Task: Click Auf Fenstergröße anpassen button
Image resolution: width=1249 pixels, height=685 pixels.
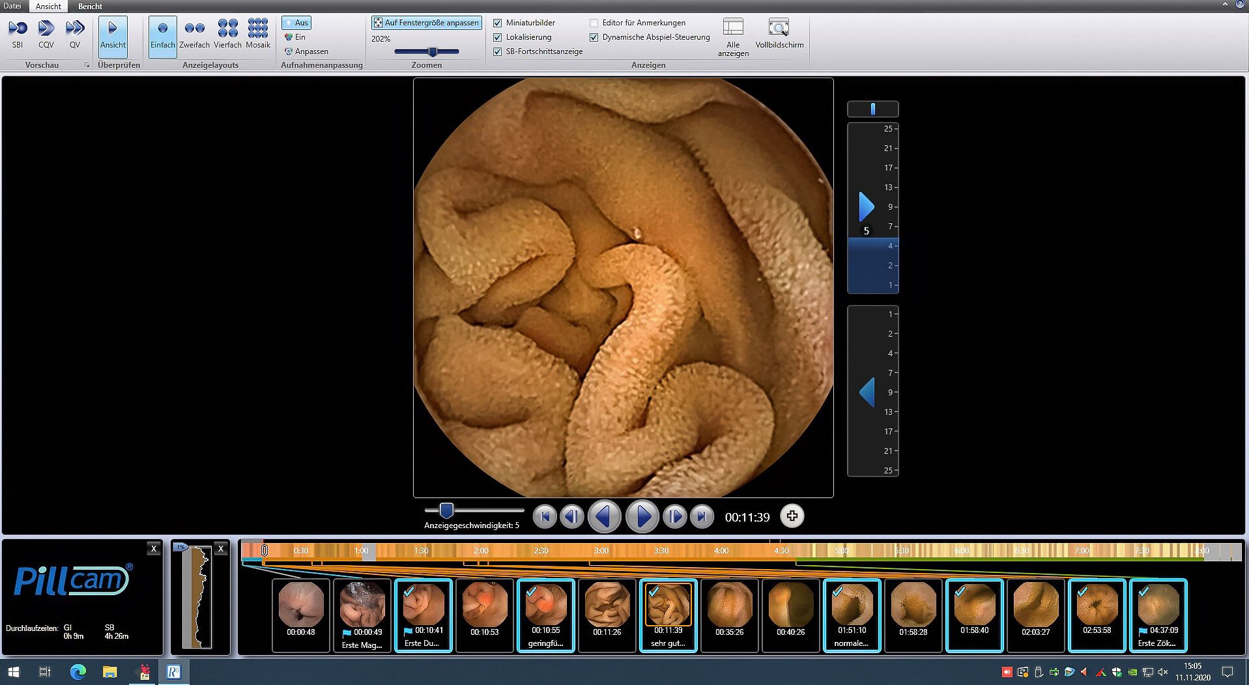Action: [427, 23]
